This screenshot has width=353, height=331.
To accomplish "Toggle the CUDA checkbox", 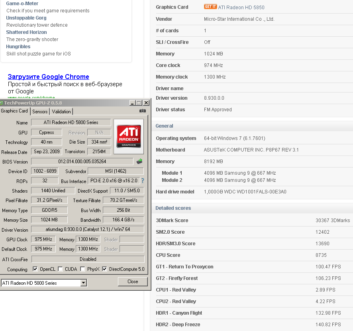I will (60, 269).
